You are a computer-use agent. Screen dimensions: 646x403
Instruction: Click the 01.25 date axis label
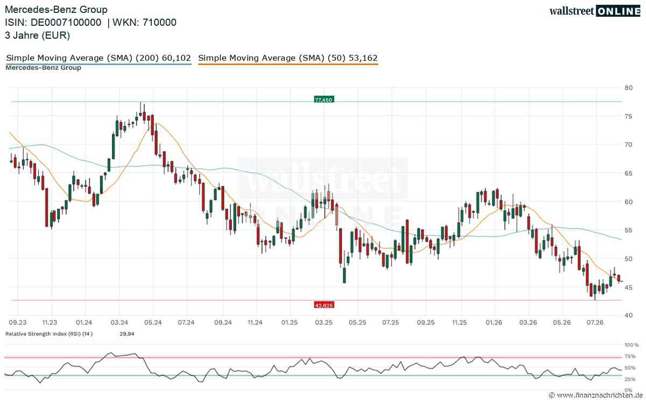point(290,322)
